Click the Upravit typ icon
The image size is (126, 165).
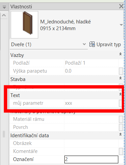pyautogui.click(x=92, y=44)
